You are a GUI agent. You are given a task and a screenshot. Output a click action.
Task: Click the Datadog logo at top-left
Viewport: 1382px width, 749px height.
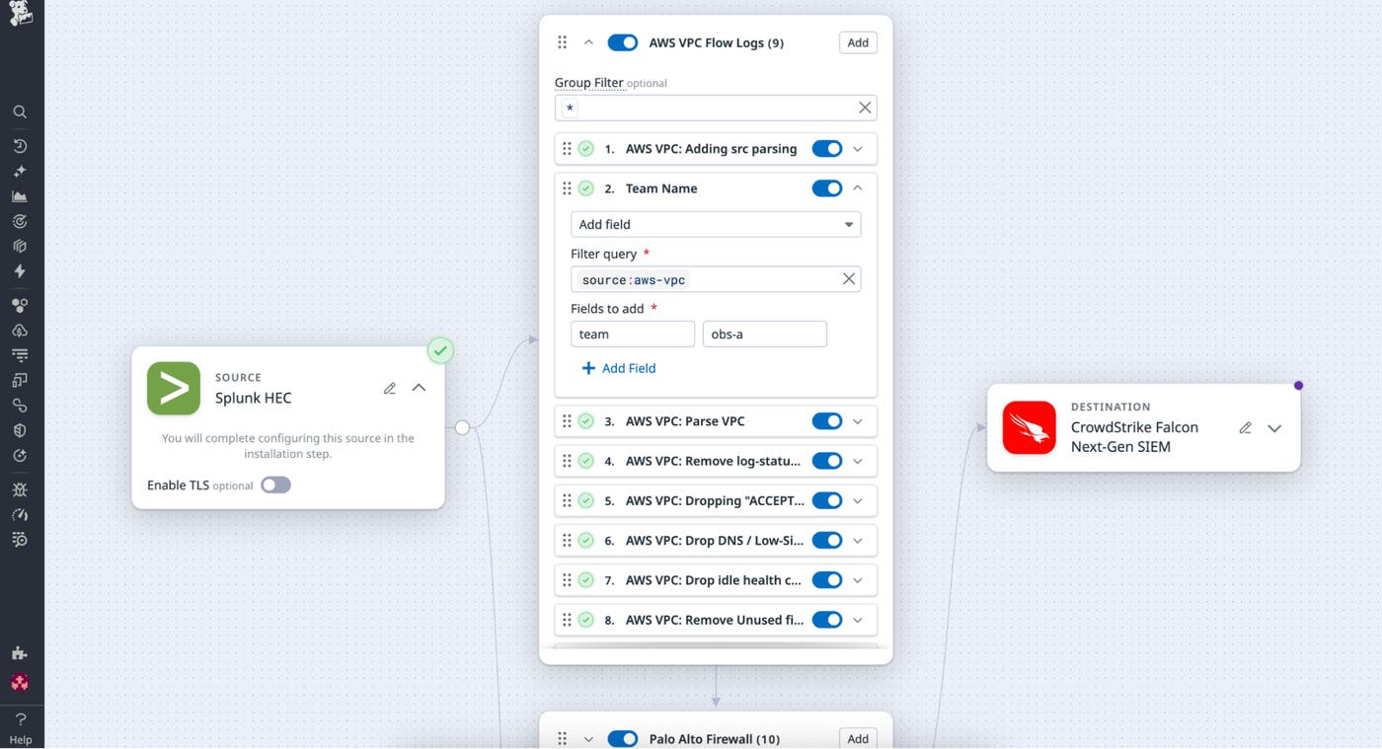coord(20,14)
